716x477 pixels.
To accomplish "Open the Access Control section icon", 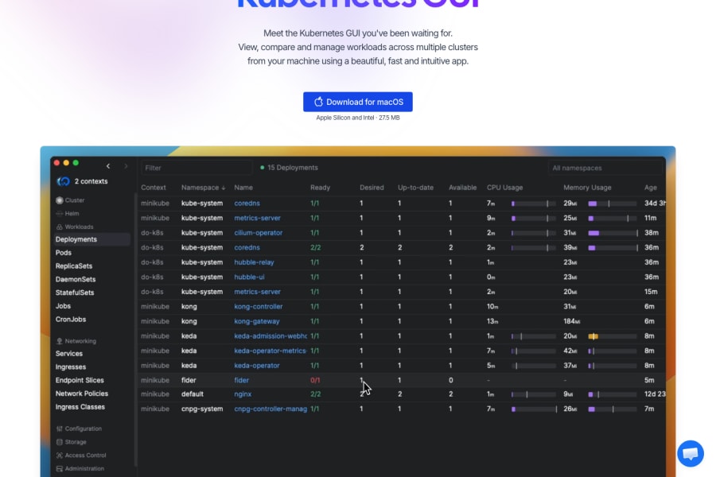I will pyautogui.click(x=60, y=455).
